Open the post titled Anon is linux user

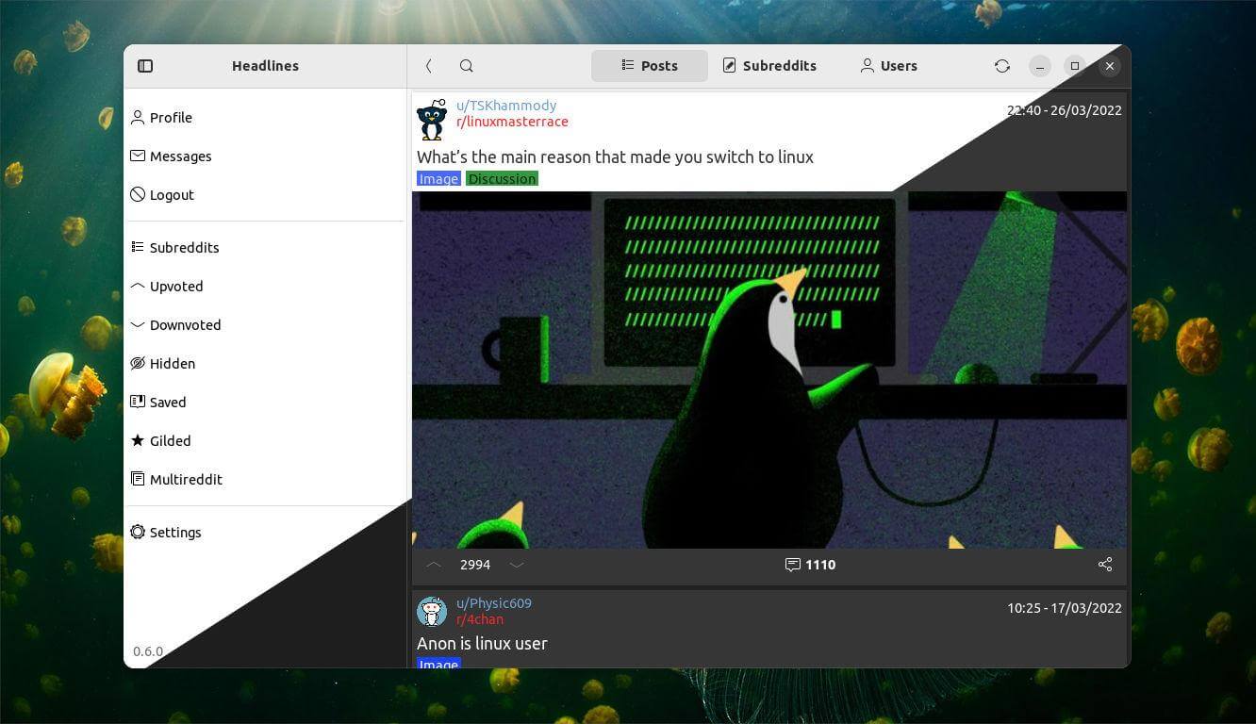(482, 644)
